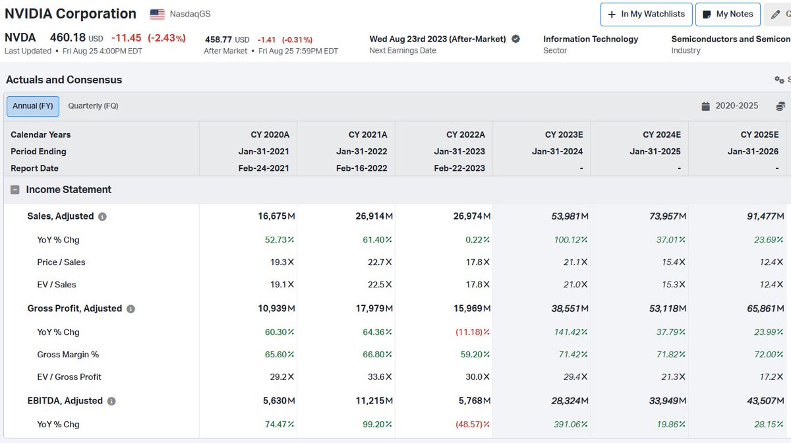The height and width of the screenshot is (443, 791).
Task: Open the 2020-2025 date range selector
Action: pos(730,106)
